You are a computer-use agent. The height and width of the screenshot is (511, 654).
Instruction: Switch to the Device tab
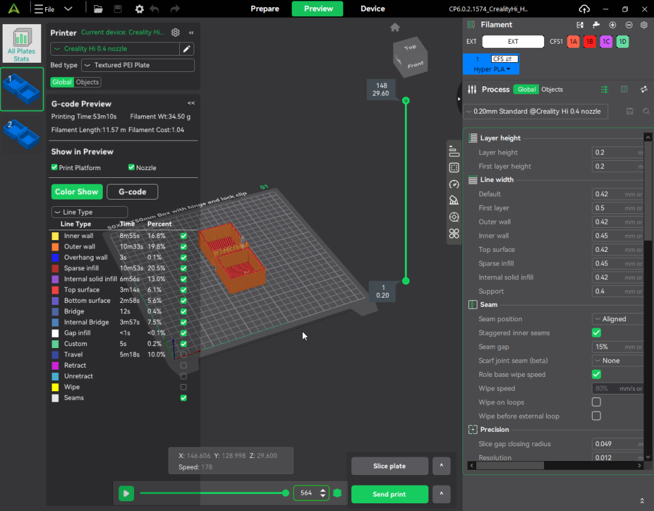(373, 9)
